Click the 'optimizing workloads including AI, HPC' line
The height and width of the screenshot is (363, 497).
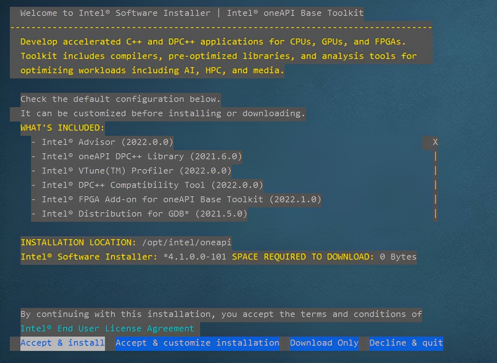pos(152,70)
